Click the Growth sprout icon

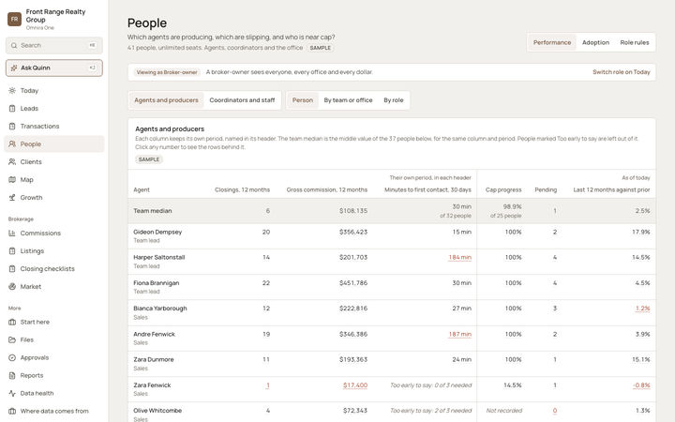pyautogui.click(x=12, y=198)
